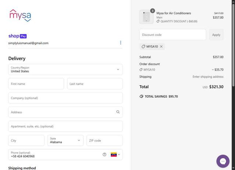Screen dimensions: 235x170
Task: Click the Mysa logo
Action: [20, 15]
